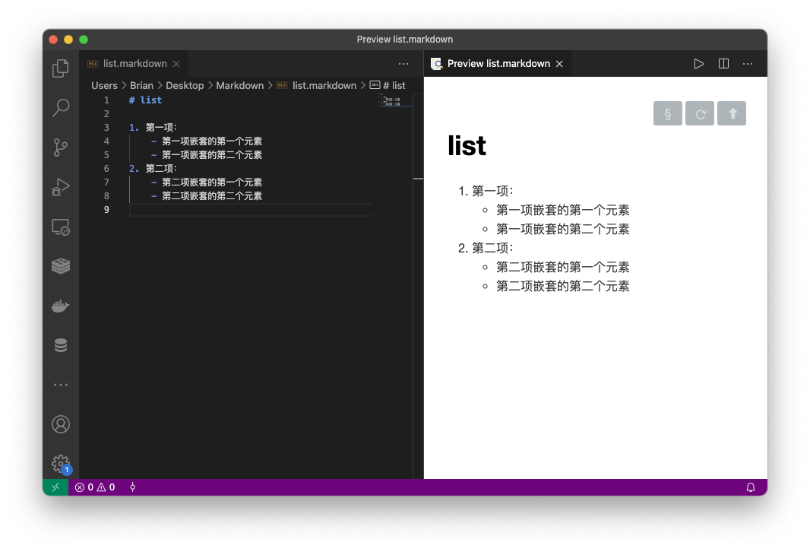Viewport: 810px width, 552px height.
Task: Click editor line '- 第一项嵌套的第二个元素'
Action: (x=207, y=154)
